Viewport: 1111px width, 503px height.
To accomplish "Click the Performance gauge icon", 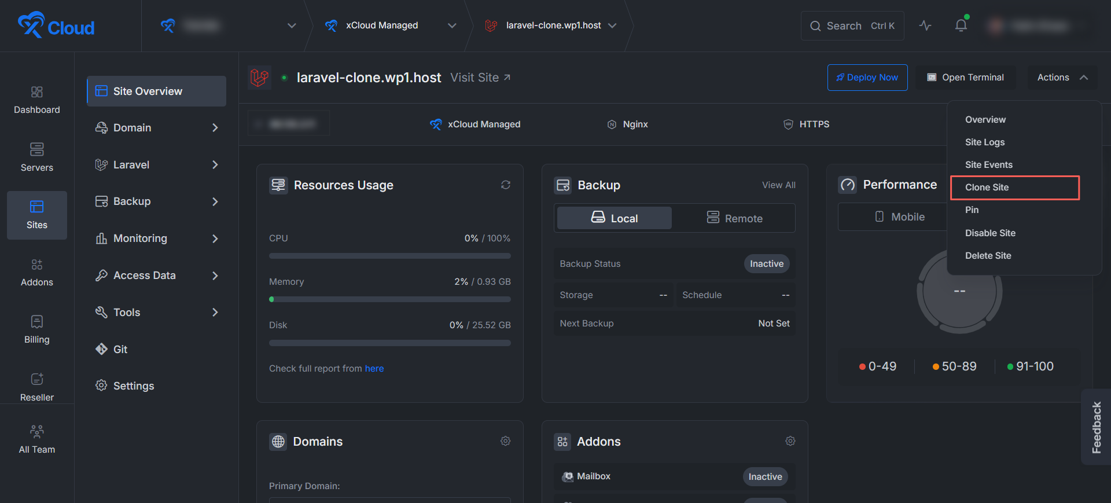I will [848, 185].
